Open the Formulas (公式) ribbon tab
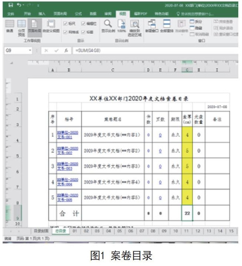 pos(78,14)
